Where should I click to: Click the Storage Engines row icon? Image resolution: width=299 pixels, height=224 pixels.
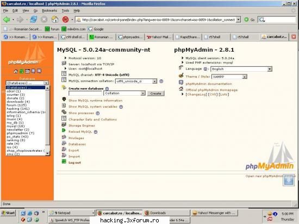point(64,125)
